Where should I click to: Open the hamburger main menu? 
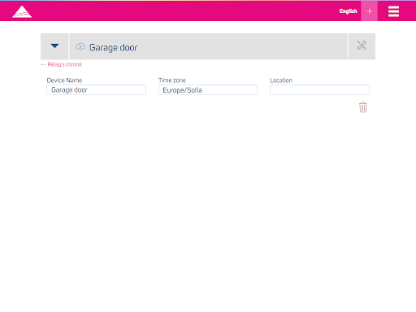[x=393, y=11]
